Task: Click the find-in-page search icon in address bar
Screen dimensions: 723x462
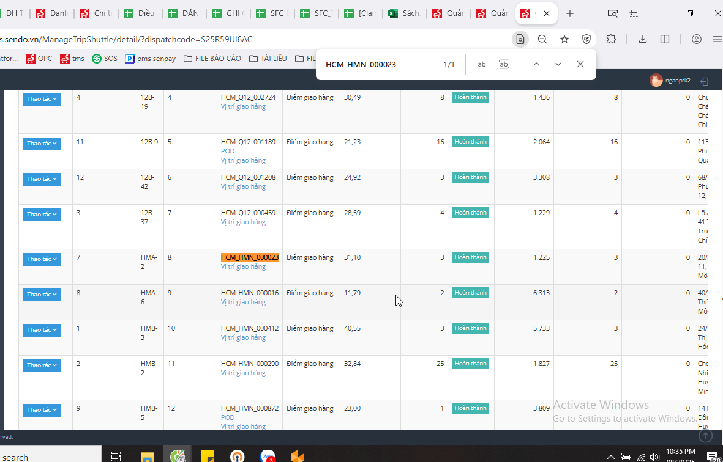Action: (x=520, y=39)
